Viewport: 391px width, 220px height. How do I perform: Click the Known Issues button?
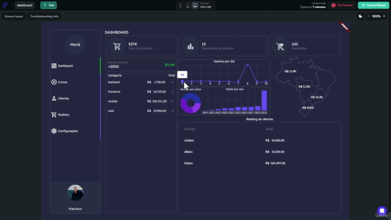pyautogui.click(x=13, y=16)
